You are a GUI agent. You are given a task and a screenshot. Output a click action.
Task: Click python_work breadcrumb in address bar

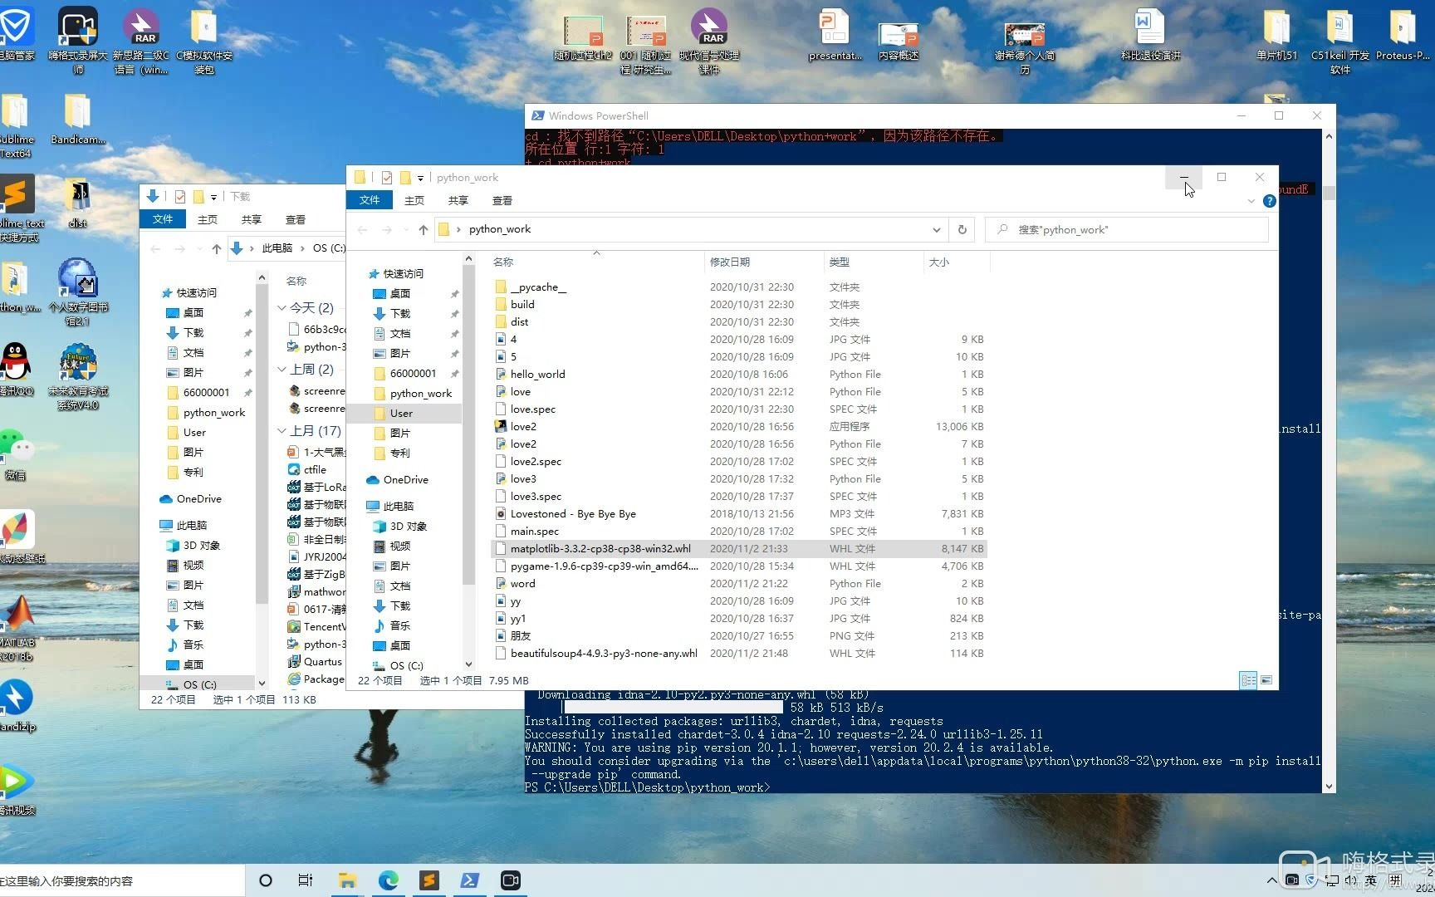coord(499,229)
